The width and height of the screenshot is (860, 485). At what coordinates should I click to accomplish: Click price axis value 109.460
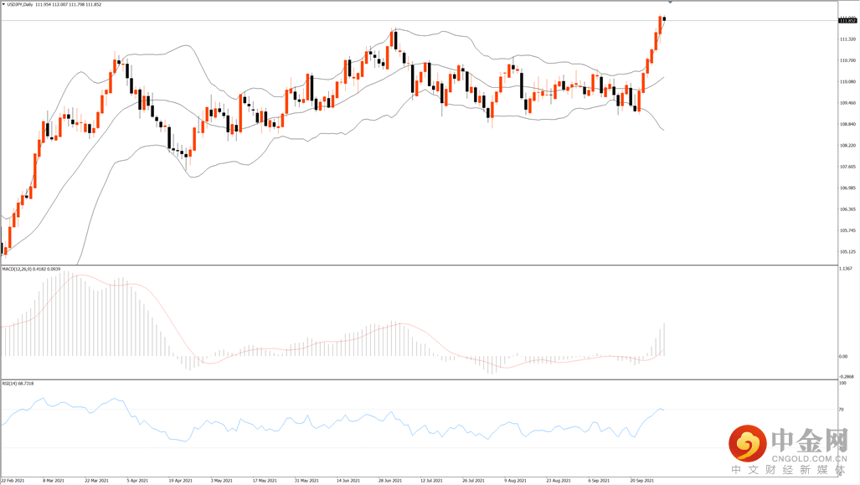pos(847,103)
